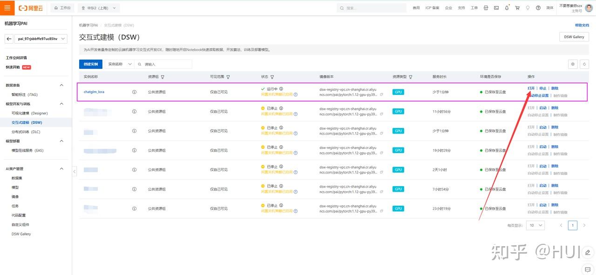Filter by 状态 column
Screen dimensions: 596x275
(x=272, y=77)
